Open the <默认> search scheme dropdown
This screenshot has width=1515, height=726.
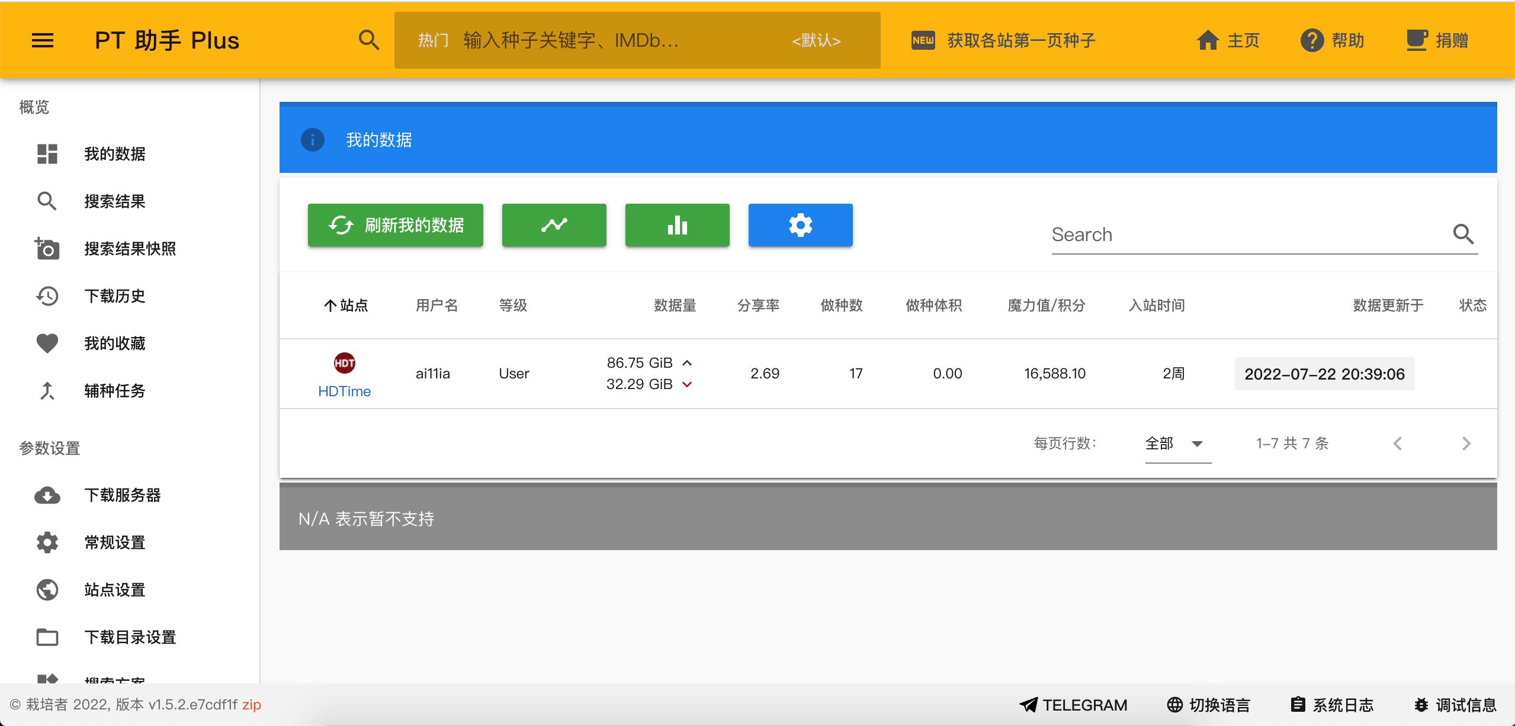point(816,40)
